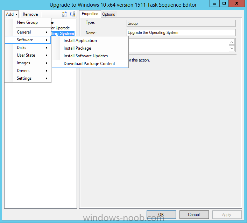Select the highlighted 'ting System' tree item
Image resolution: width=247 pixels, height=223 pixels.
click(63, 34)
